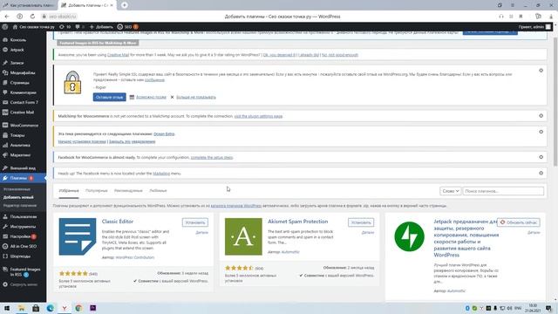Open Медиафайлы media library in sidebar
The image size is (558, 314).
[x=23, y=72]
